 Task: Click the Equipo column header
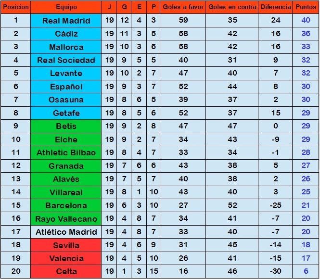point(66,7)
